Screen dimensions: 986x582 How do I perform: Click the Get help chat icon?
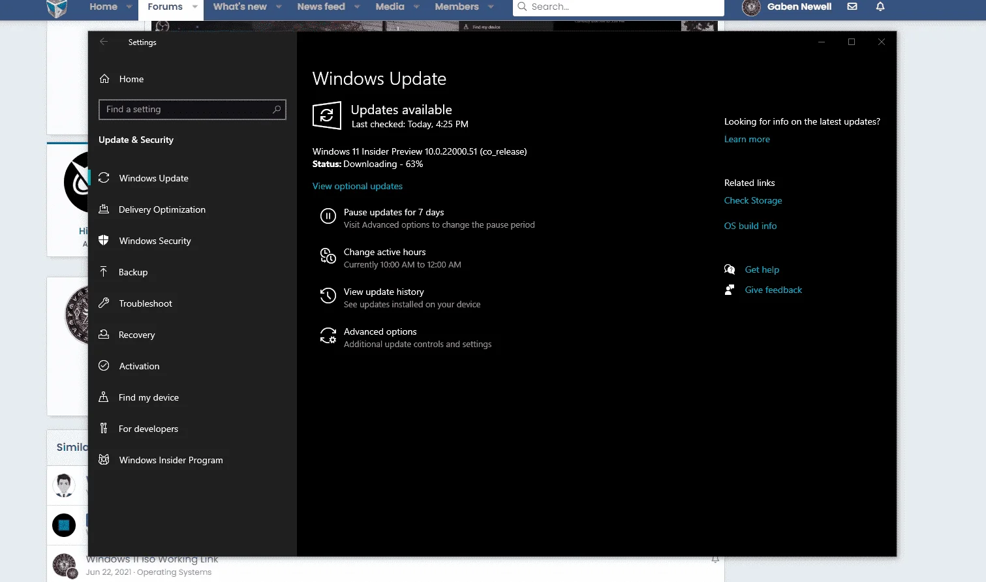730,269
